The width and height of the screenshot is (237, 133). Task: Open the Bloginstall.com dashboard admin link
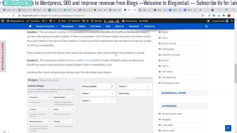tap(16, 21)
